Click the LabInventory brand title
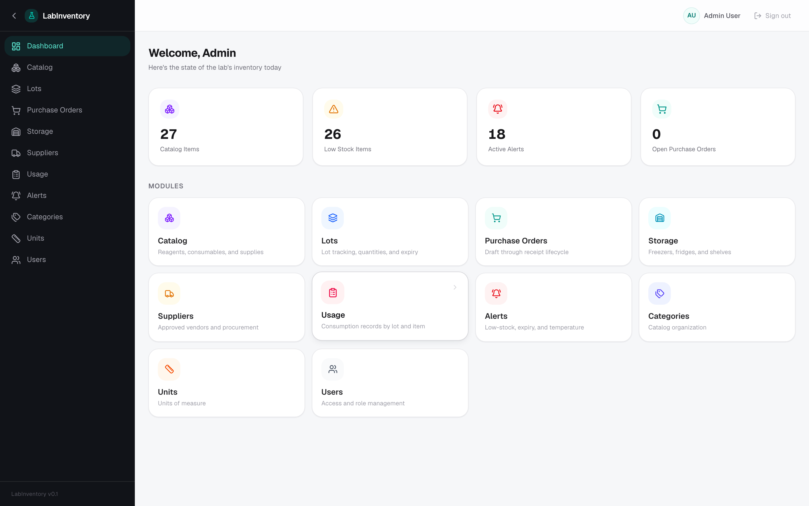The width and height of the screenshot is (809, 506). pos(66,16)
